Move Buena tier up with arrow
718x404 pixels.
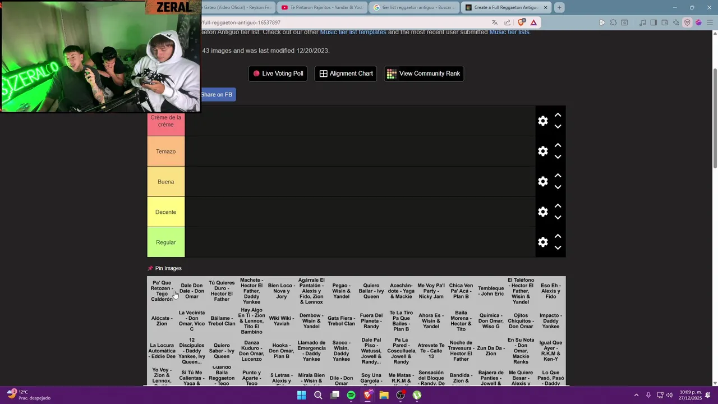(558, 175)
